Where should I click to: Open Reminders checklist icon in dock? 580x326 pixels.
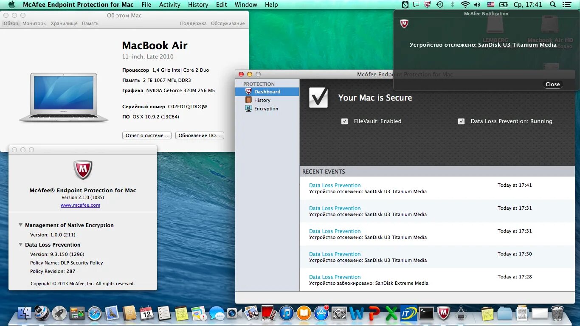[164, 313]
